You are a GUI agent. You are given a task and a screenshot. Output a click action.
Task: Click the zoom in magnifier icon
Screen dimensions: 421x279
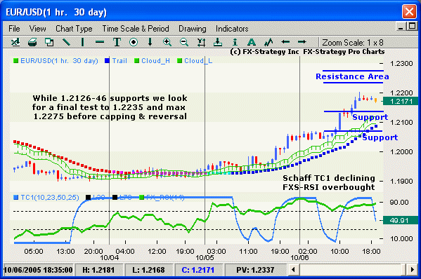tap(167, 42)
